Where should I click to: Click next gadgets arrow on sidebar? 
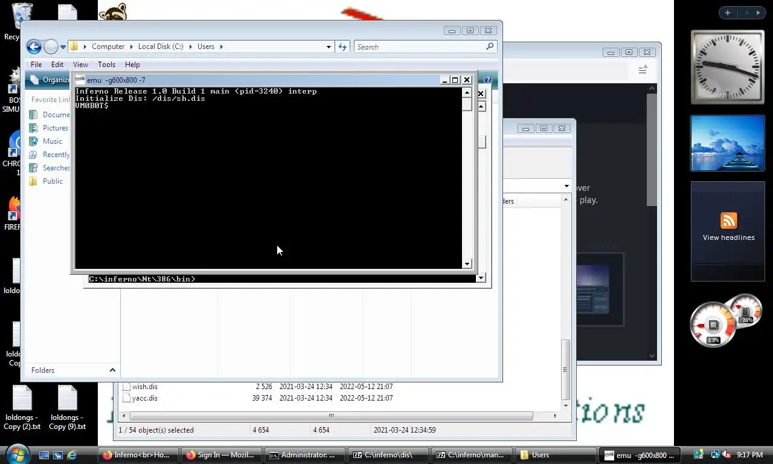tap(759, 13)
